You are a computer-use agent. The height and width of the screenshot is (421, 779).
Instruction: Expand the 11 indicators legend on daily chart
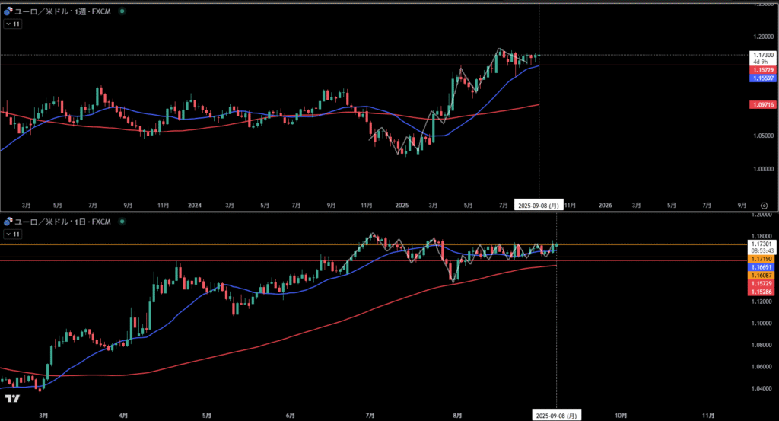(x=12, y=234)
